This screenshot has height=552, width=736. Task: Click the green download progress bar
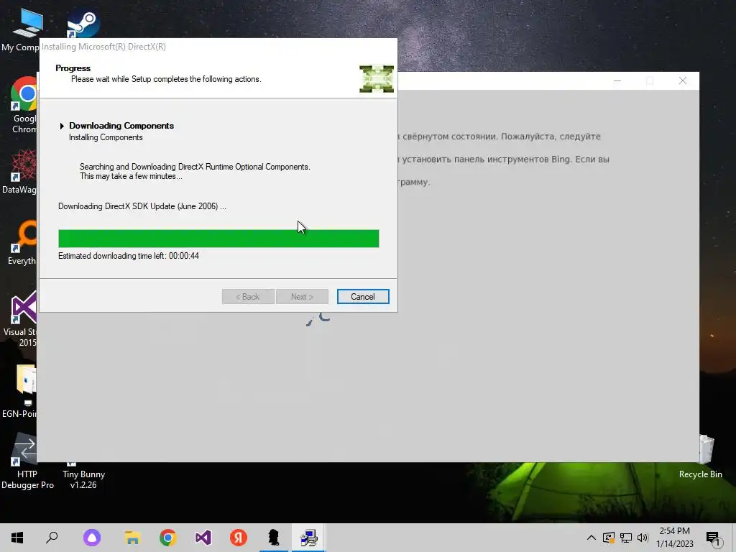point(218,239)
